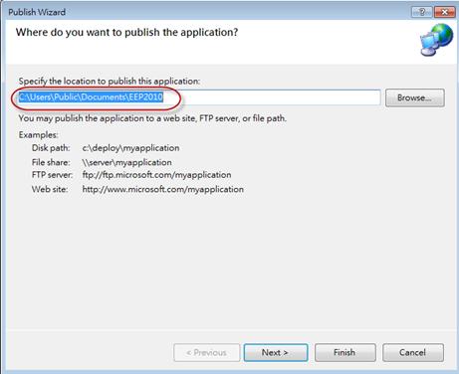Click the Browse... button
Viewport: 459px width, 374px height.
pyautogui.click(x=415, y=97)
